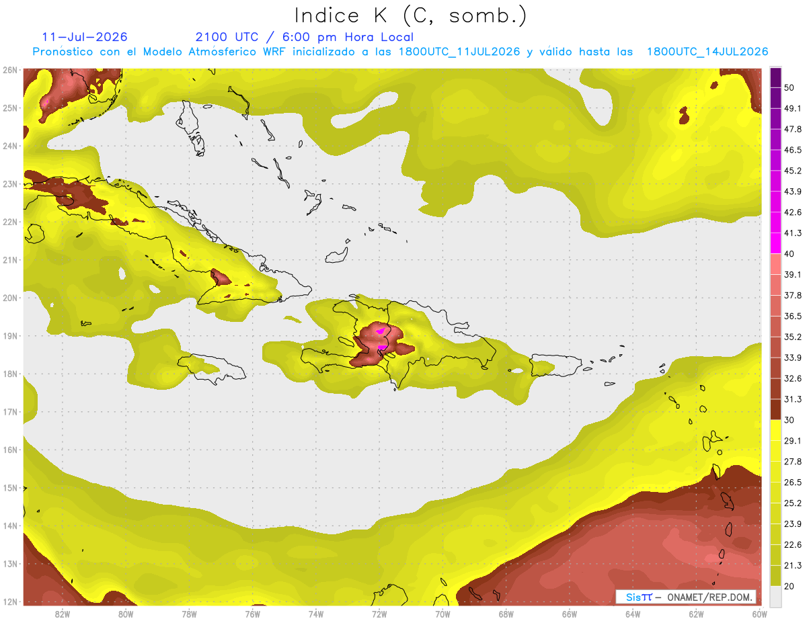
Task: Pick the dark brown legend band between 30 and 31.3
Action: pos(775,409)
